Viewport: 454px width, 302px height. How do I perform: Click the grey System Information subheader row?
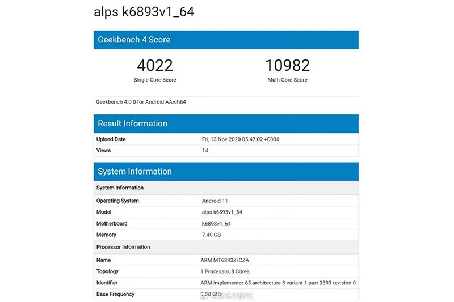[x=226, y=188]
